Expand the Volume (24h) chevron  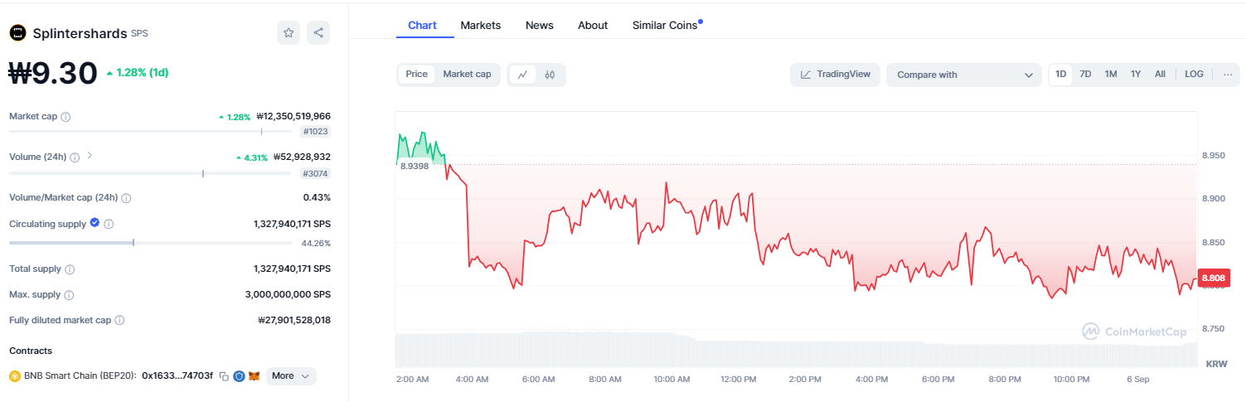point(90,156)
